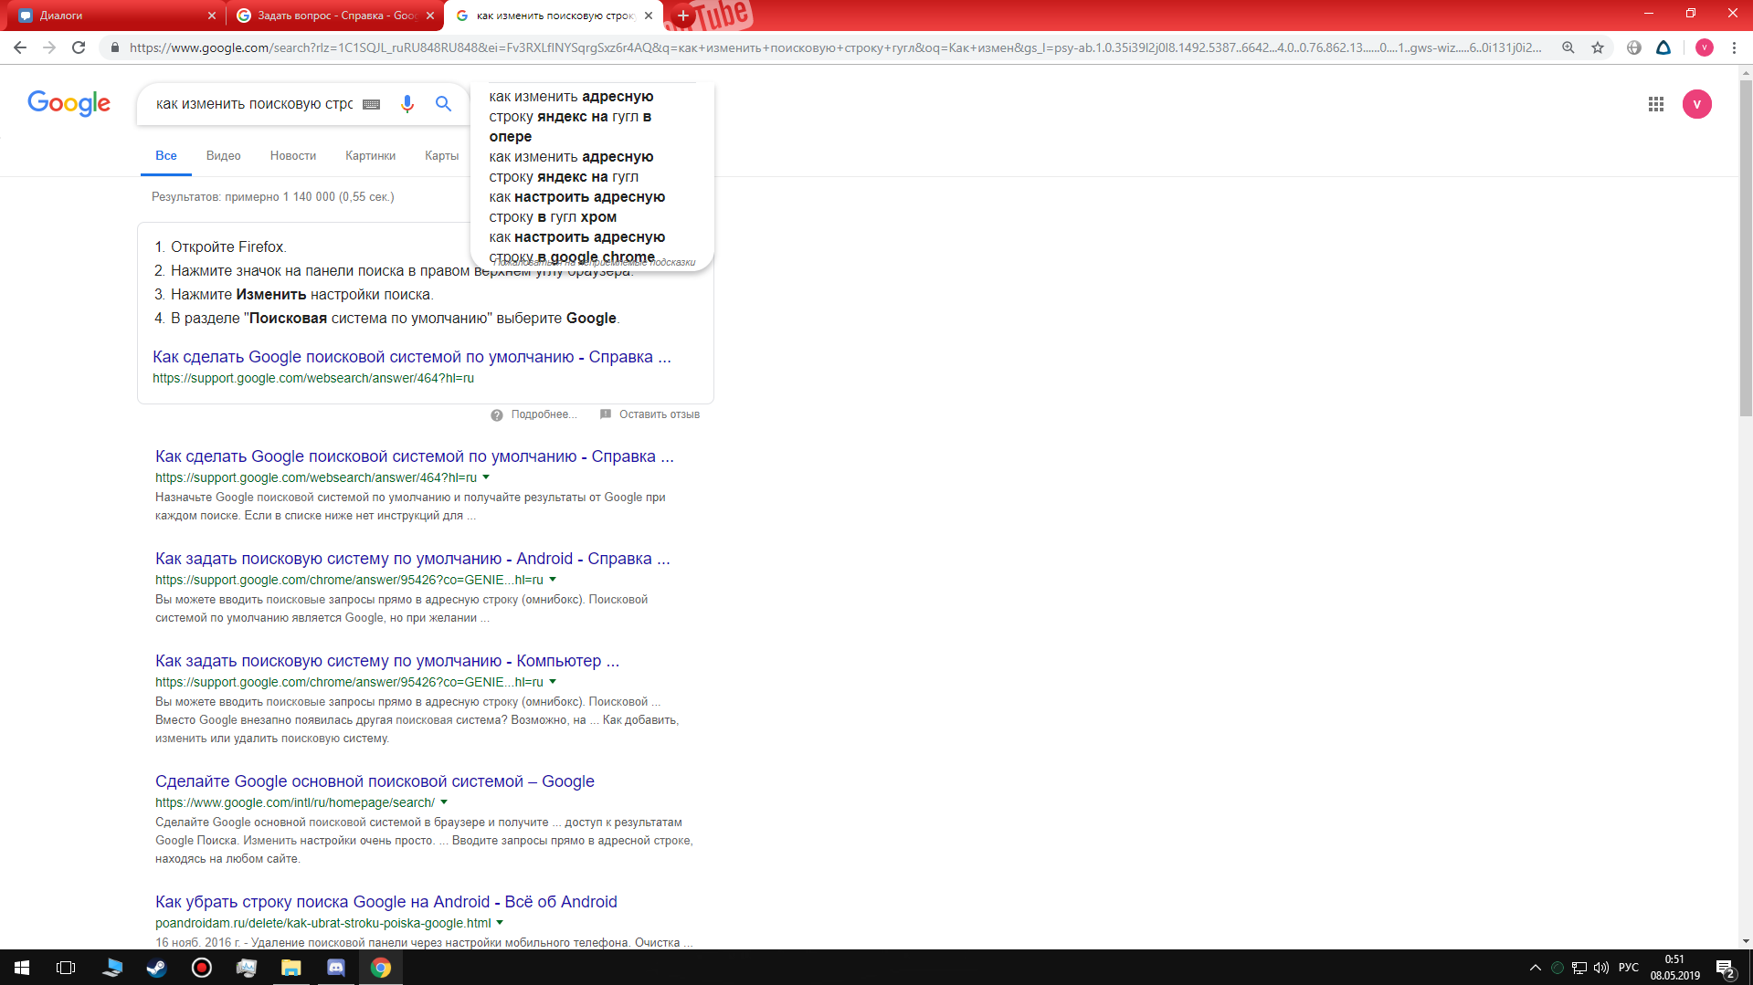The height and width of the screenshot is (985, 1753).
Task: Open Task View on taskbar
Action: click(x=66, y=968)
